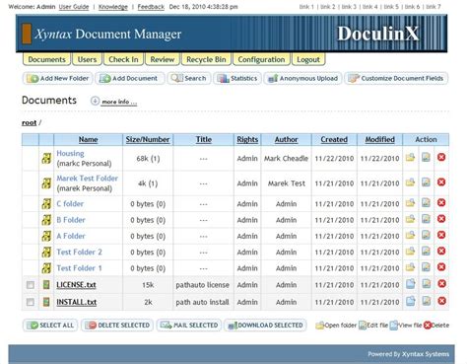Delete Test Folder 1
The height and width of the screenshot is (364, 467).
441,267
